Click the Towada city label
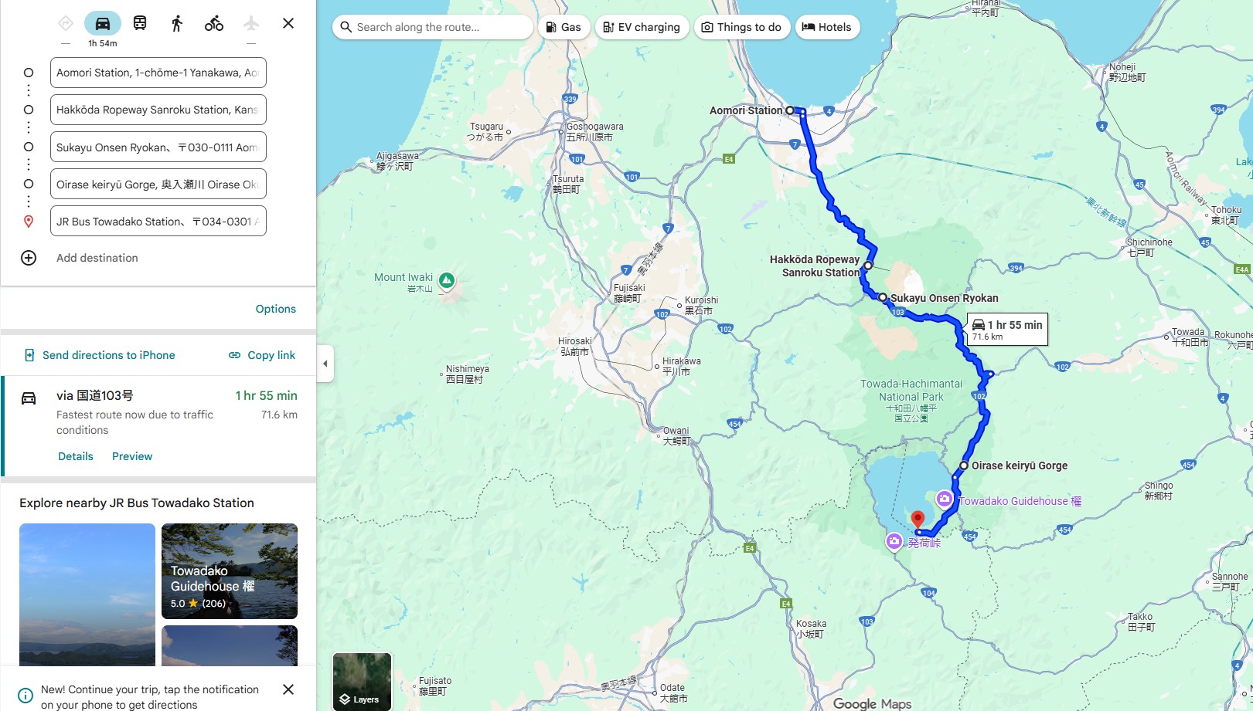The height and width of the screenshot is (711, 1253). [1190, 337]
